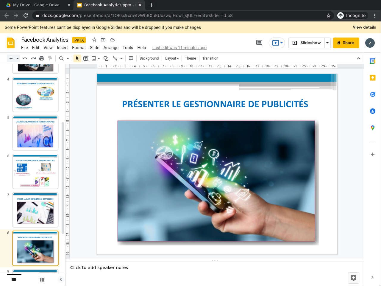Star the Facebook Analytics presentation
Screen dimensions: 381x286
tap(94, 40)
